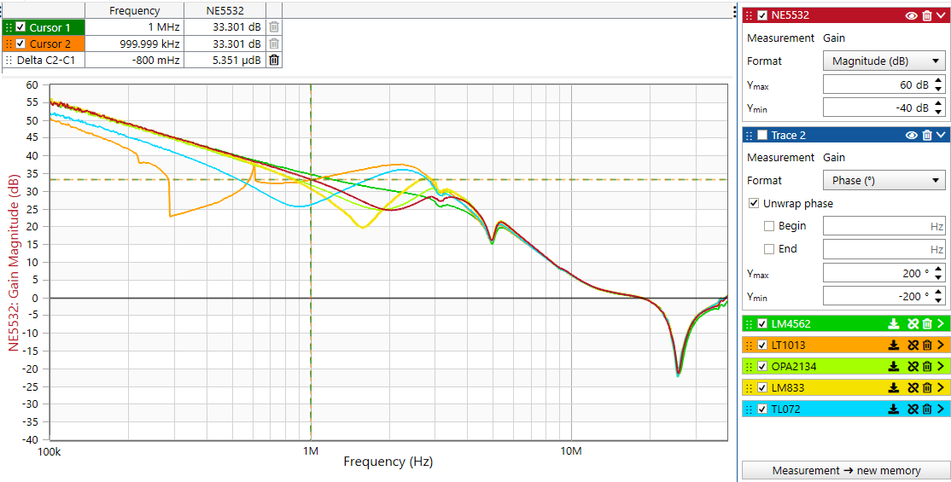Screen dimensions: 951x482
Task: Decrease Trace 2 Ymin with down arrow
Action: click(938, 301)
